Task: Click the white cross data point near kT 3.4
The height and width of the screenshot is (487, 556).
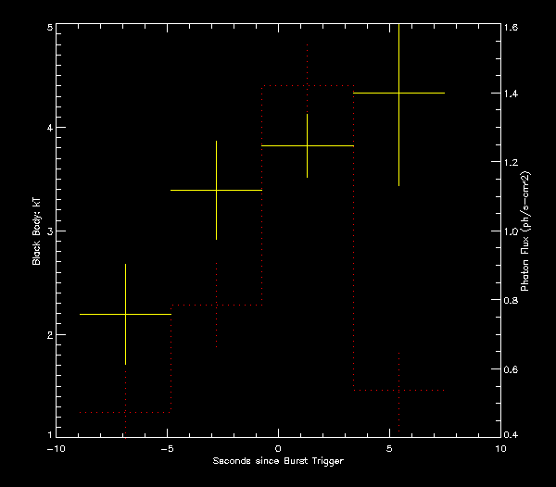Action: point(216,190)
